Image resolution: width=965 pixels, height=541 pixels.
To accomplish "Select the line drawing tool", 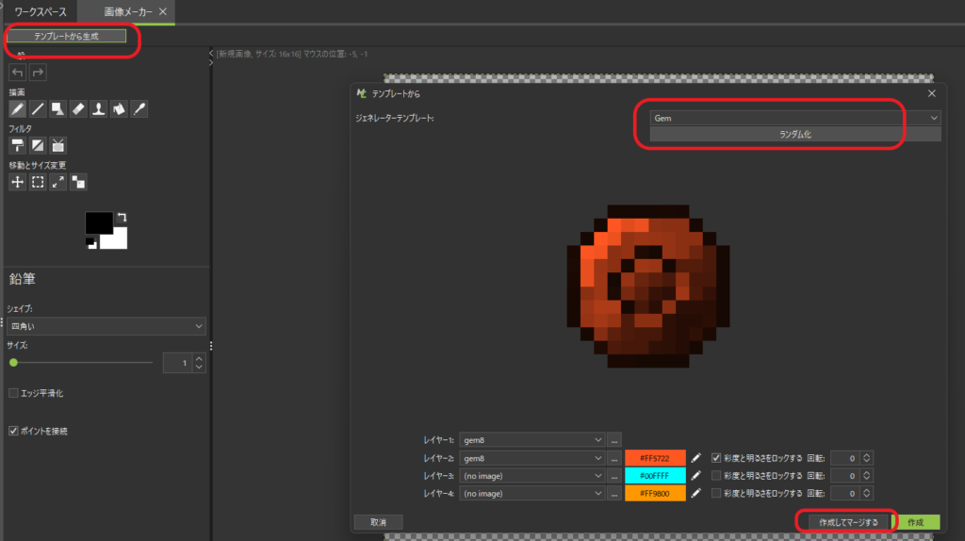I will click(x=38, y=110).
